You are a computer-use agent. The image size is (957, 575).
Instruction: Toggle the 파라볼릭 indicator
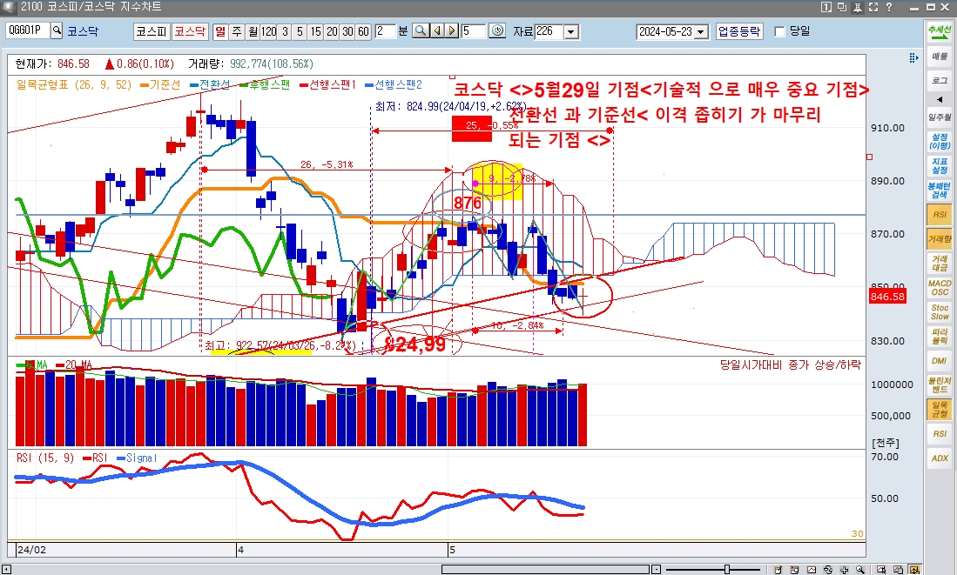pos(940,337)
